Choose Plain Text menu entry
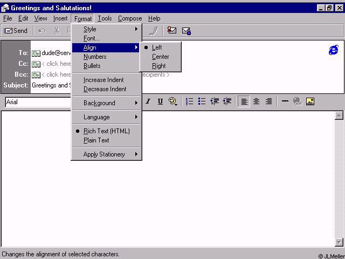The width and height of the screenshot is (345, 259). pos(96,140)
